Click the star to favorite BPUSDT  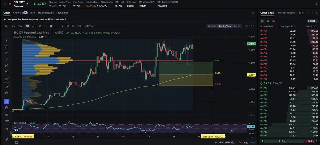click(x=5, y=4)
